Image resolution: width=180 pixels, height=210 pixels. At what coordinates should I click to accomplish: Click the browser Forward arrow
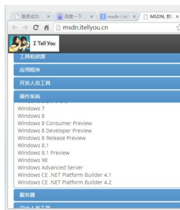(x=25, y=28)
